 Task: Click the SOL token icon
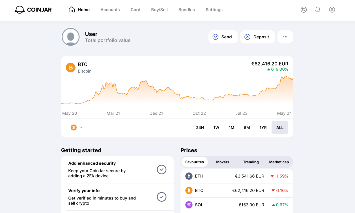point(189,205)
